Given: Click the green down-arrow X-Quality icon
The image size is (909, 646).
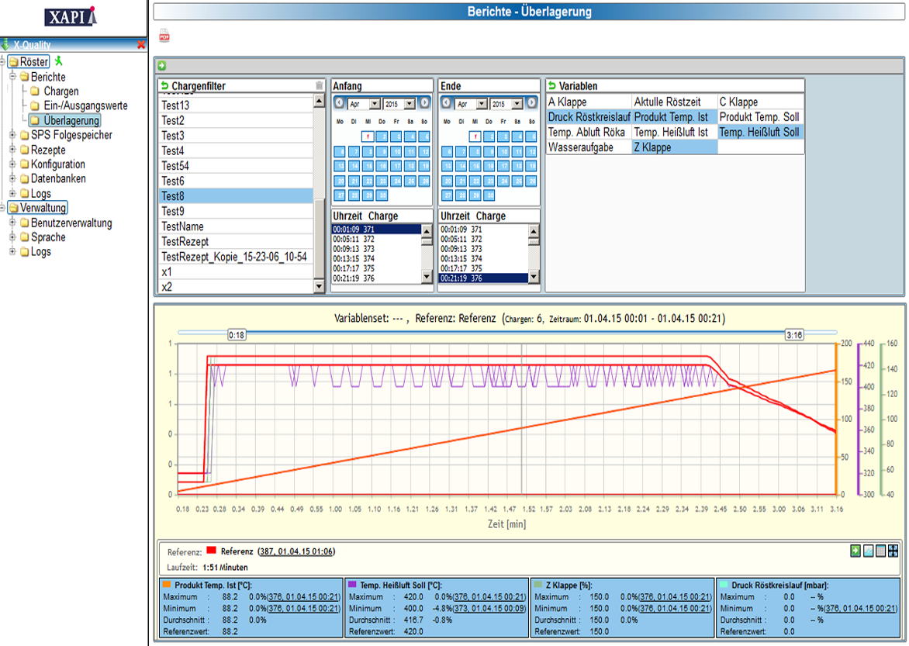Looking at the screenshot, I should coord(5,45).
